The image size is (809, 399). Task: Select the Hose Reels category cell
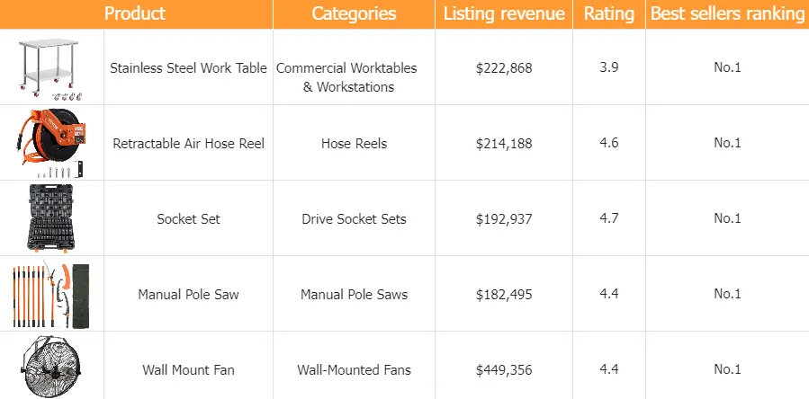(354, 144)
